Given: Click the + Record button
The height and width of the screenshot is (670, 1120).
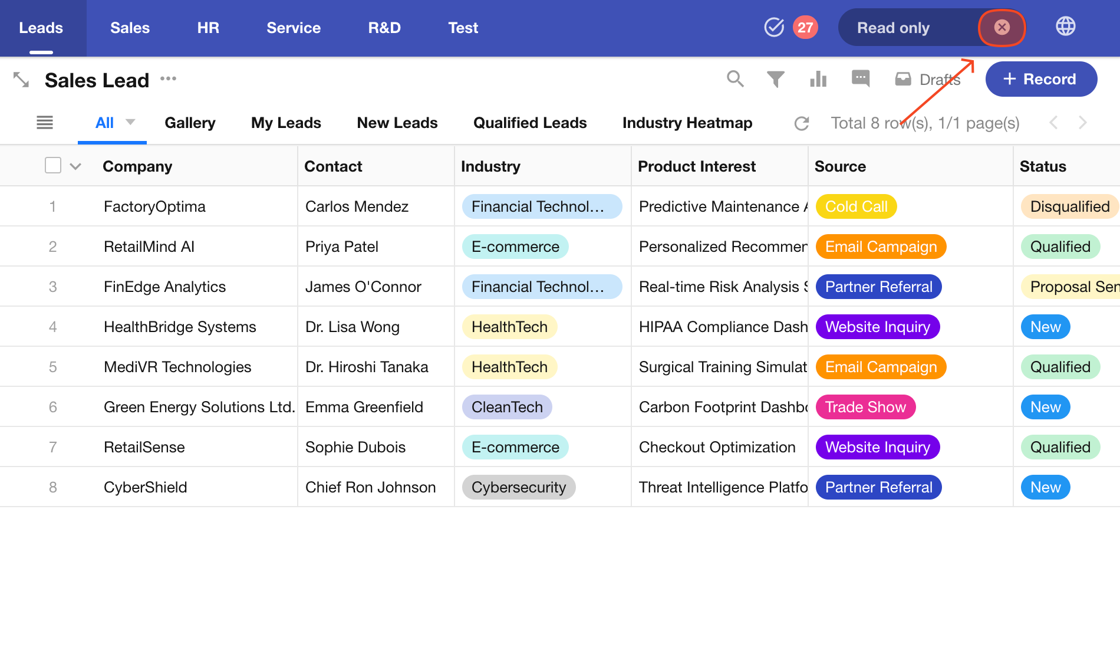Looking at the screenshot, I should click(x=1041, y=79).
